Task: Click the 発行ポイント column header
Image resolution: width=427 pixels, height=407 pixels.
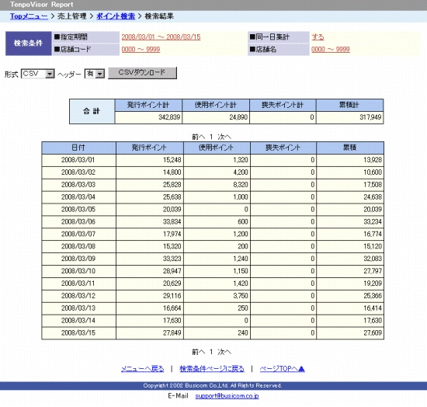Action: click(x=150, y=148)
